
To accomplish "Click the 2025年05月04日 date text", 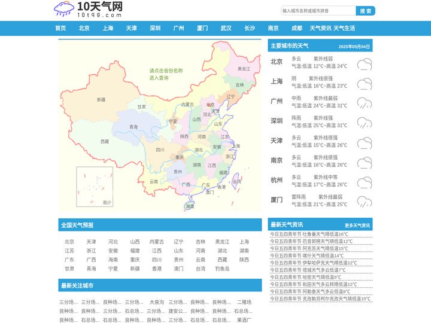I will tap(354, 47).
